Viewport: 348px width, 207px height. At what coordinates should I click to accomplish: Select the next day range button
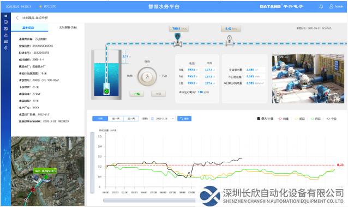(x=131, y=119)
